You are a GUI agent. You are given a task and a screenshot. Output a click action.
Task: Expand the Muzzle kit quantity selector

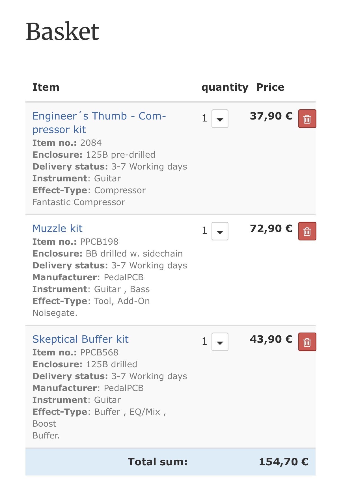pos(220,231)
